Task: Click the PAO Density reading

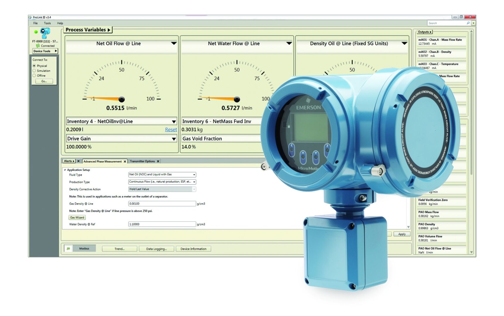Action: 441,226
